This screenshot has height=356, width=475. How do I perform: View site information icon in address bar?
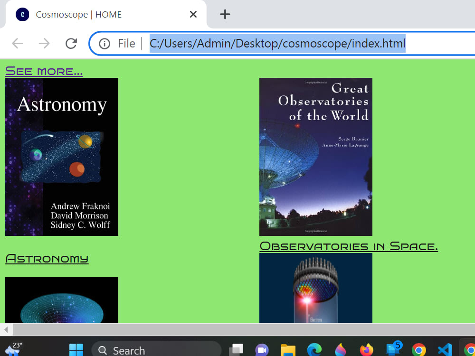(104, 44)
